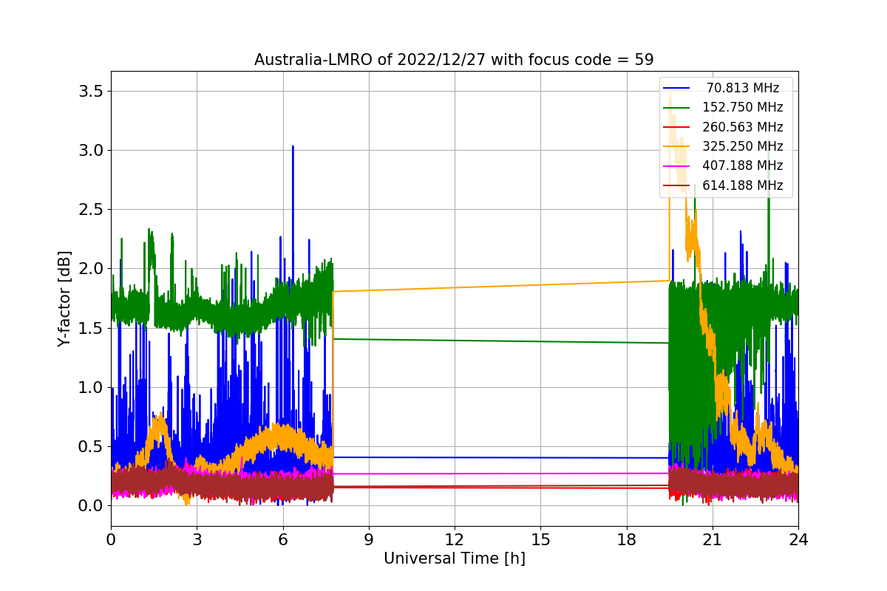Click the 9 tick on the time axis
Image resolution: width=887 pixels, height=591 pixels.
[369, 539]
